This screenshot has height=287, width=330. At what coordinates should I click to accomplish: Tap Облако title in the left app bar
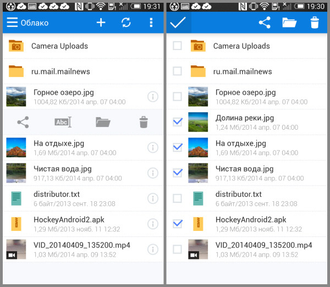pyautogui.click(x=35, y=23)
